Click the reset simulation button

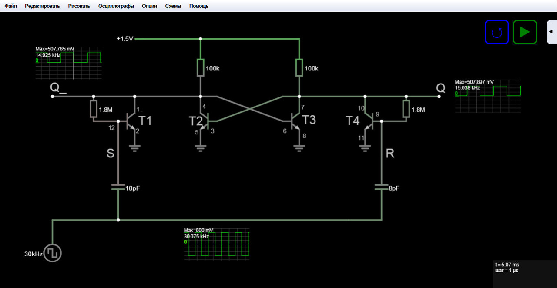click(x=497, y=32)
